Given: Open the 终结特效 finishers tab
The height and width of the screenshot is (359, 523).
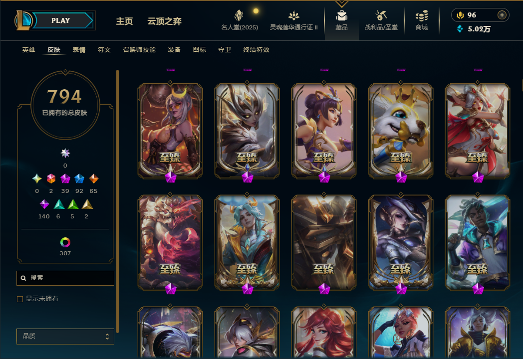Looking at the screenshot, I should 256,50.
